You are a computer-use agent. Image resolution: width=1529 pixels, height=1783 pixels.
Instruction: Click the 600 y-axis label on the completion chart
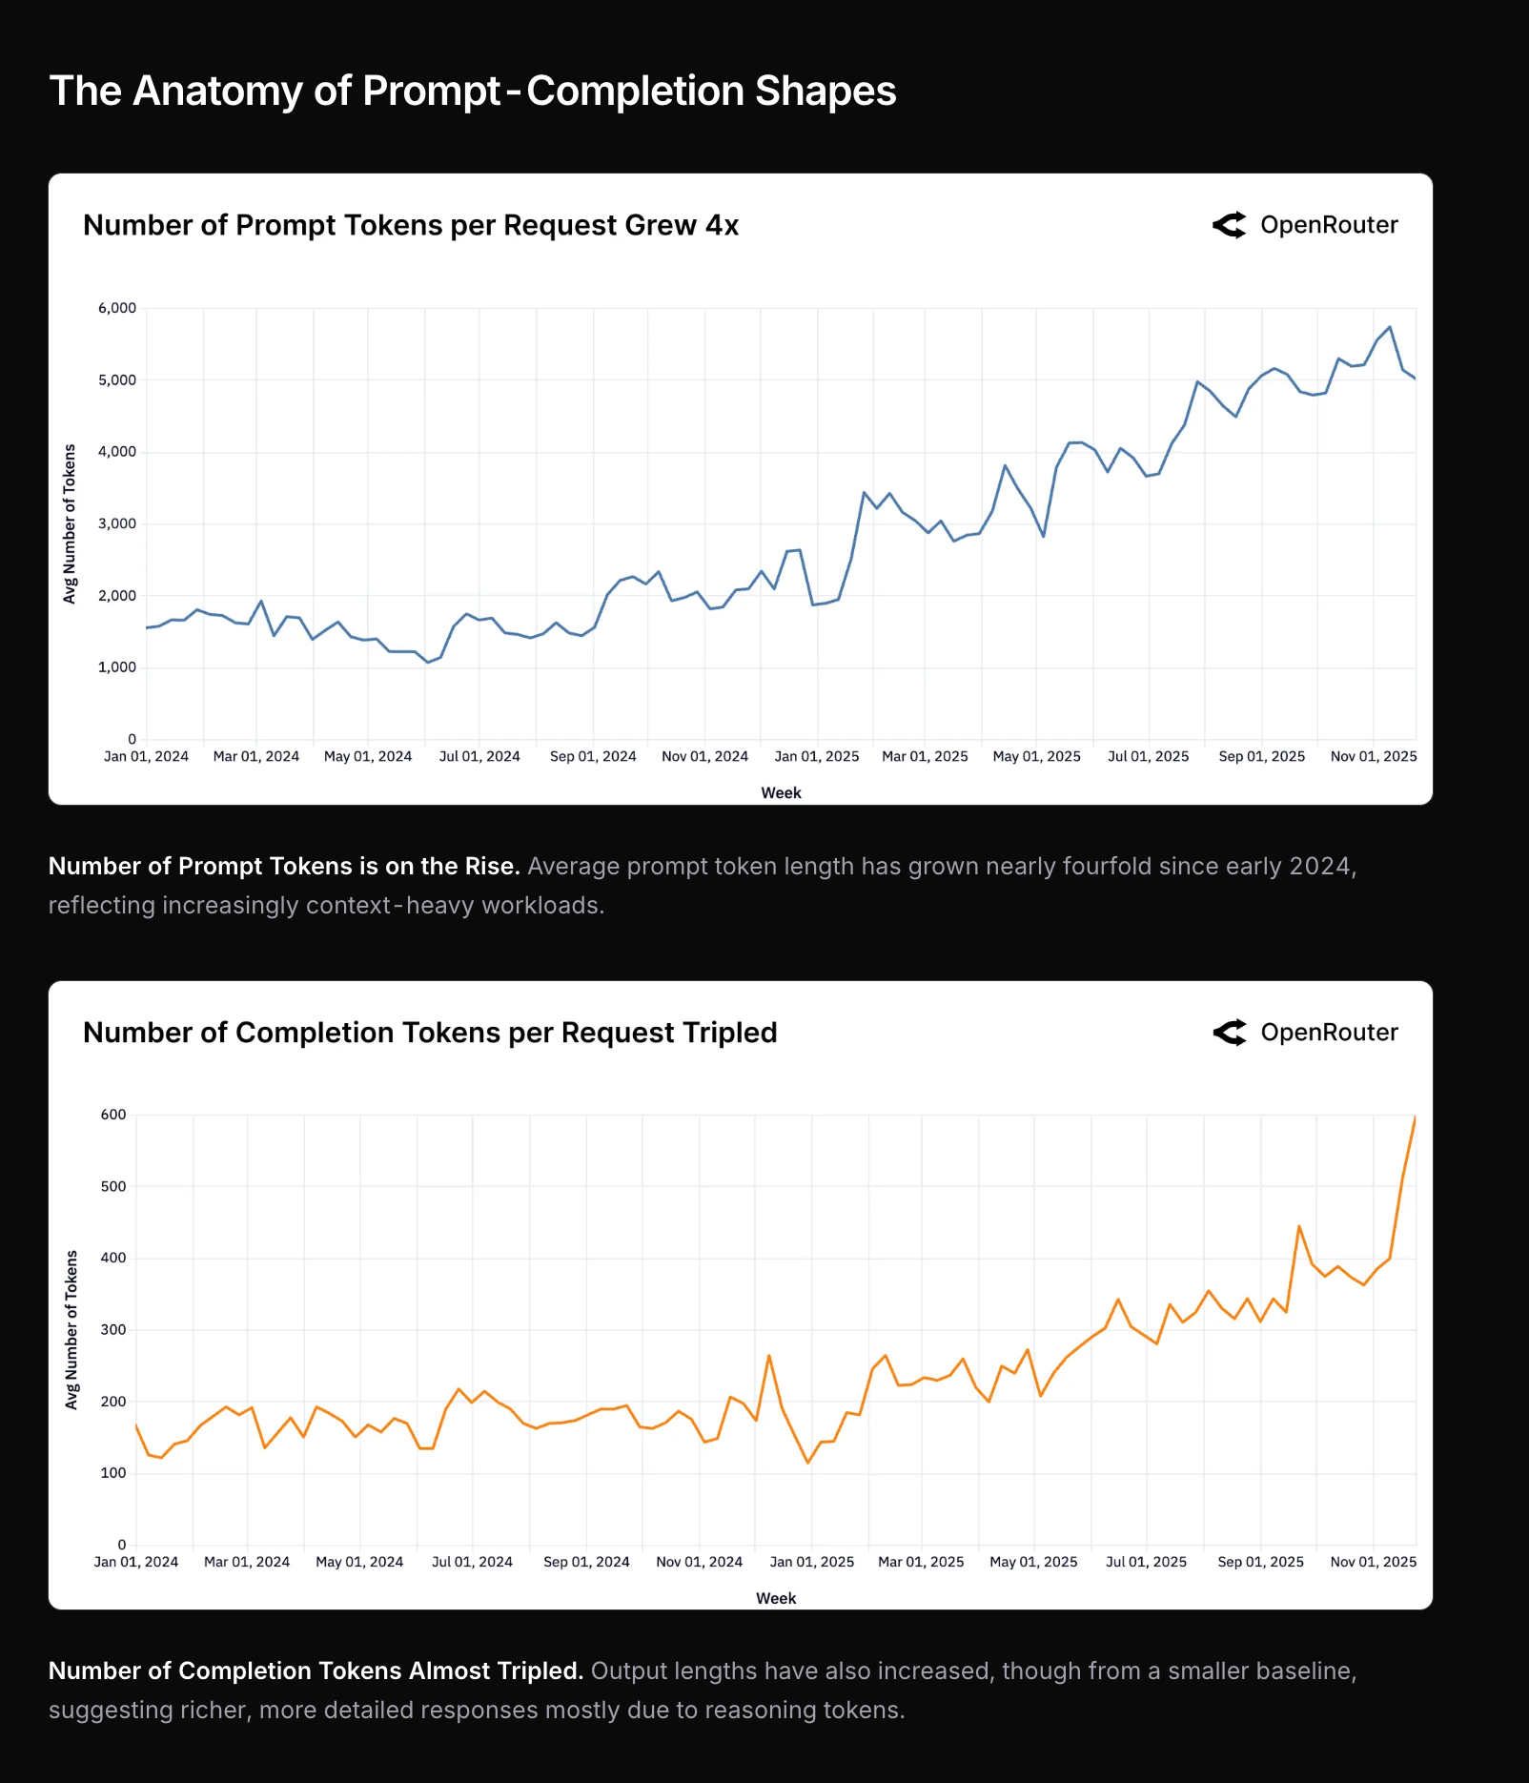(x=112, y=1115)
